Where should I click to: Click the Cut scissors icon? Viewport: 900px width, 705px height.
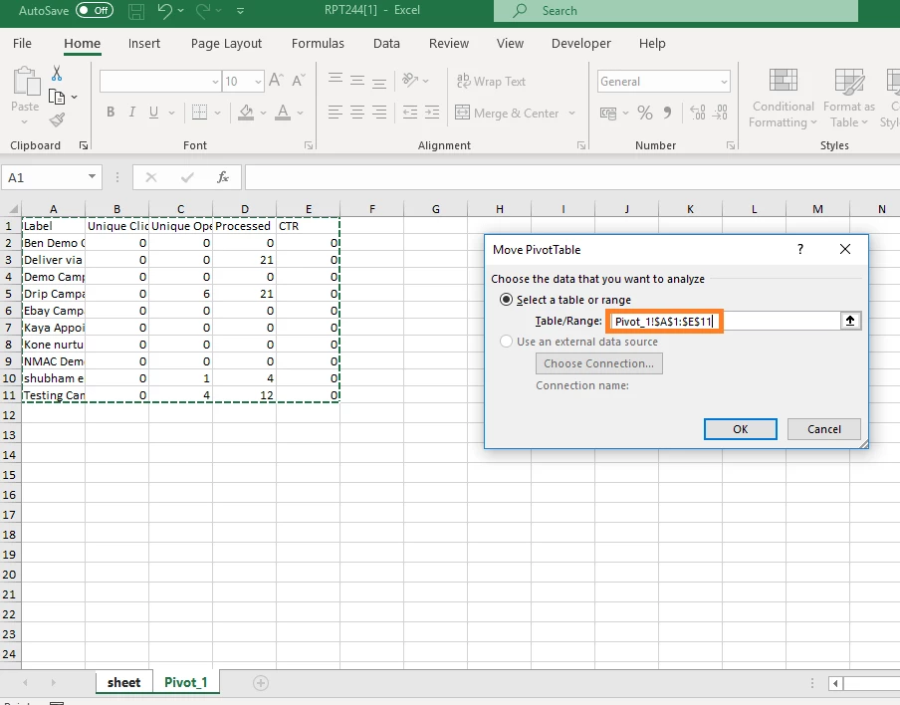(x=56, y=73)
